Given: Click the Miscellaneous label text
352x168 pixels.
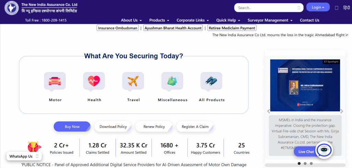Looking at the screenshot, I should pyautogui.click(x=173, y=100).
